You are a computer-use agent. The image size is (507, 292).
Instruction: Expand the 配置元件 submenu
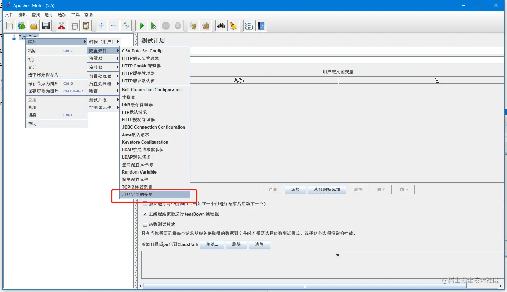coord(104,51)
